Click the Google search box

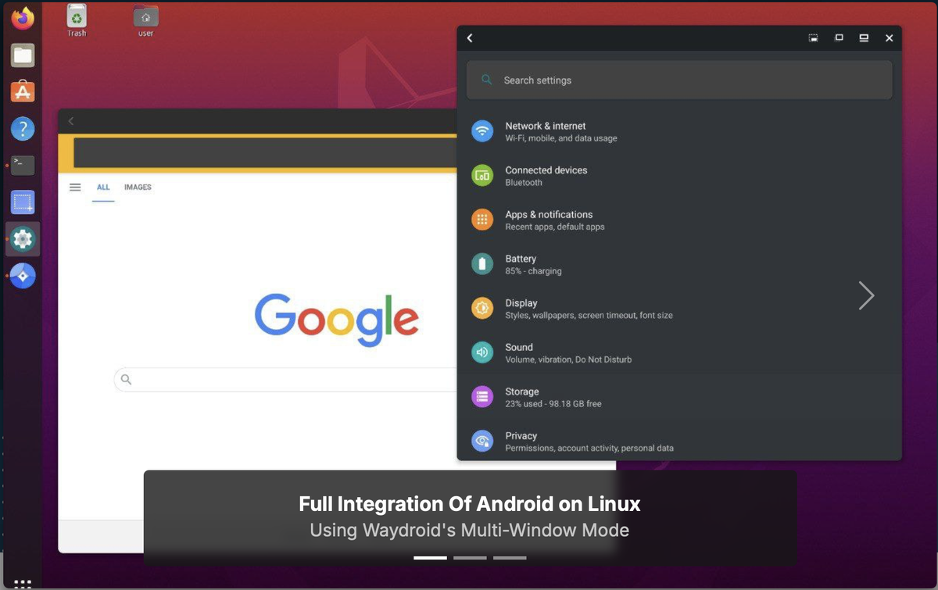pos(286,380)
